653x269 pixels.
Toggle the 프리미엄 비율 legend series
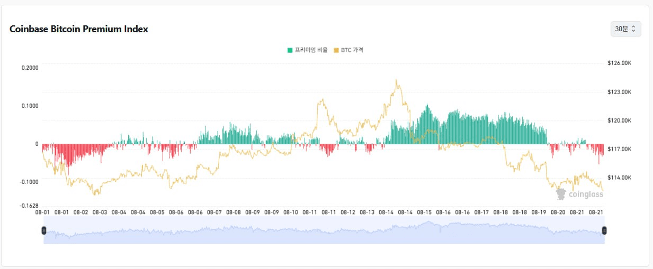(x=307, y=50)
